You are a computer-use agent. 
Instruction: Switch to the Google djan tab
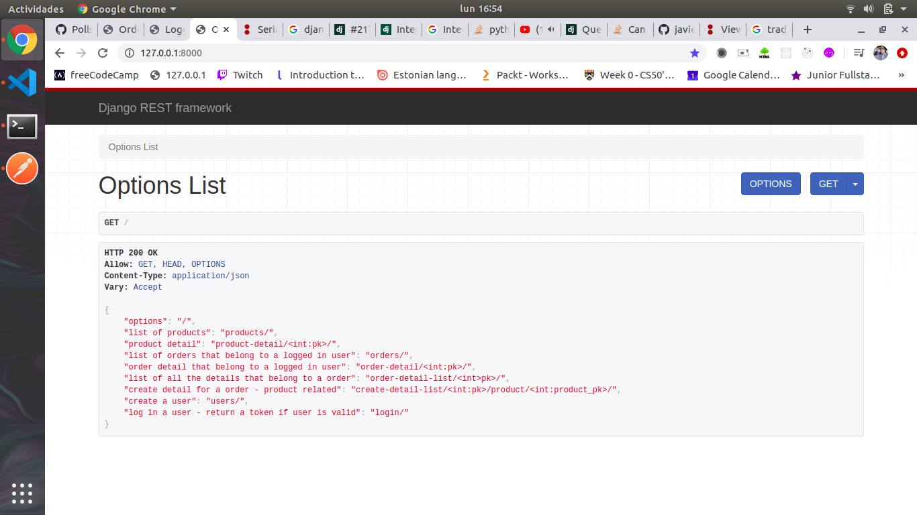pyautogui.click(x=307, y=30)
